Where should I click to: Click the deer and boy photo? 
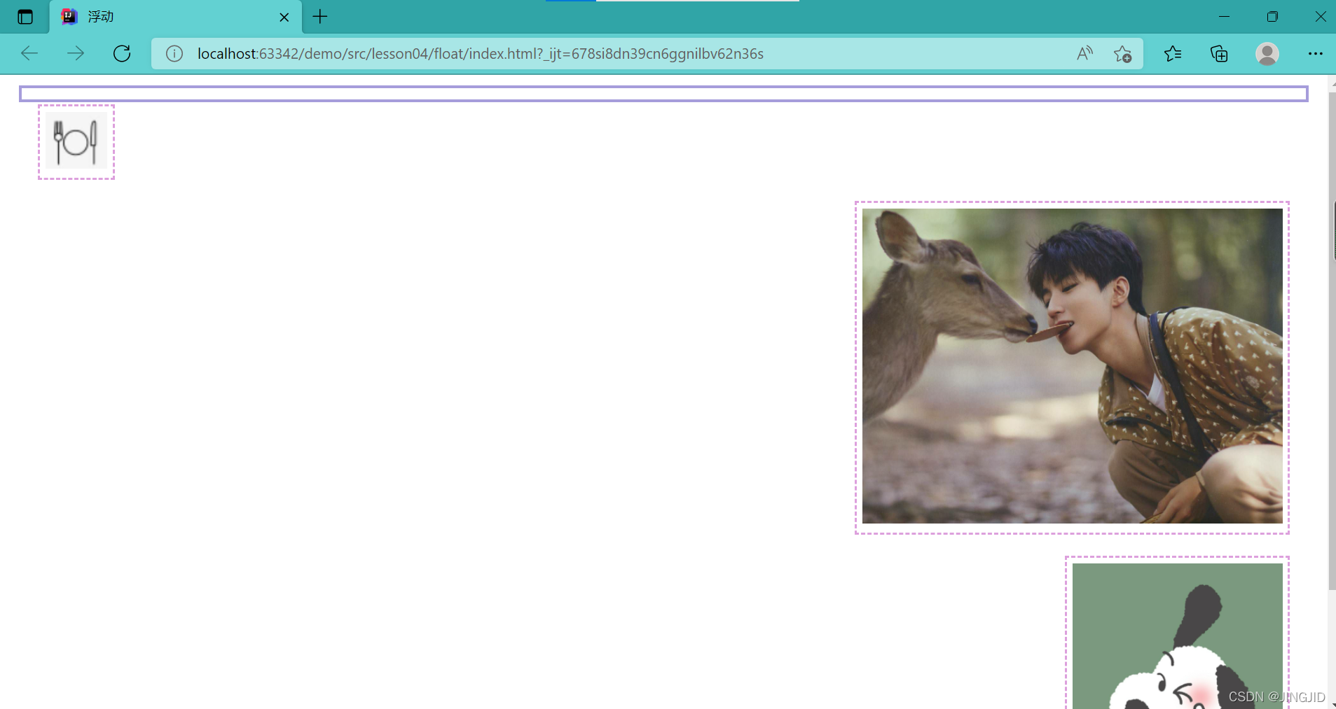click(x=1072, y=366)
